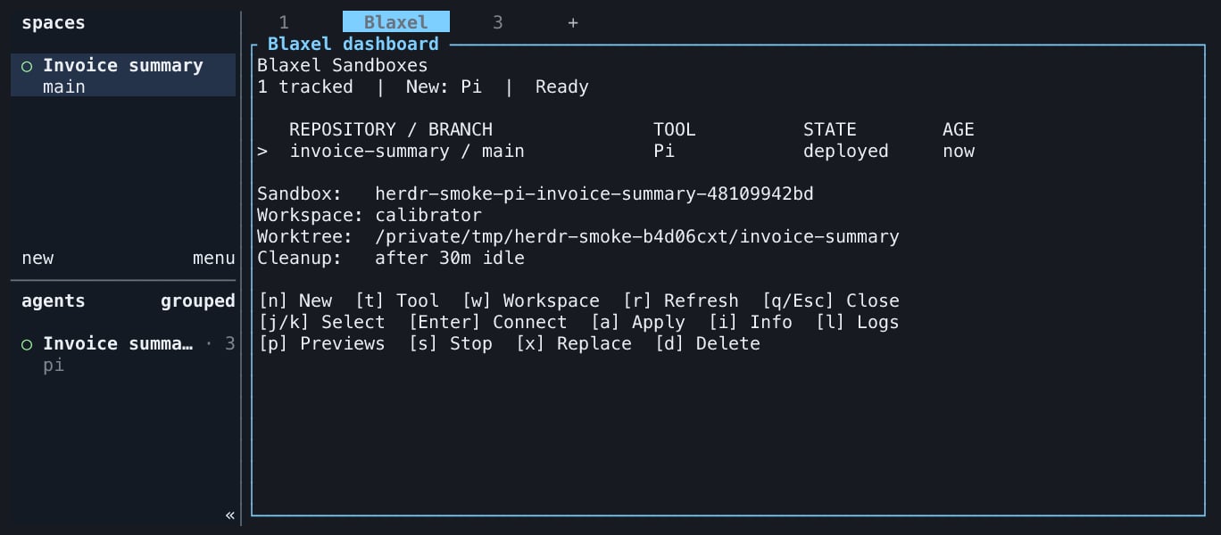The image size is (1221, 535).
Task: Click the [r] Refresh shortcut
Action: point(680,301)
